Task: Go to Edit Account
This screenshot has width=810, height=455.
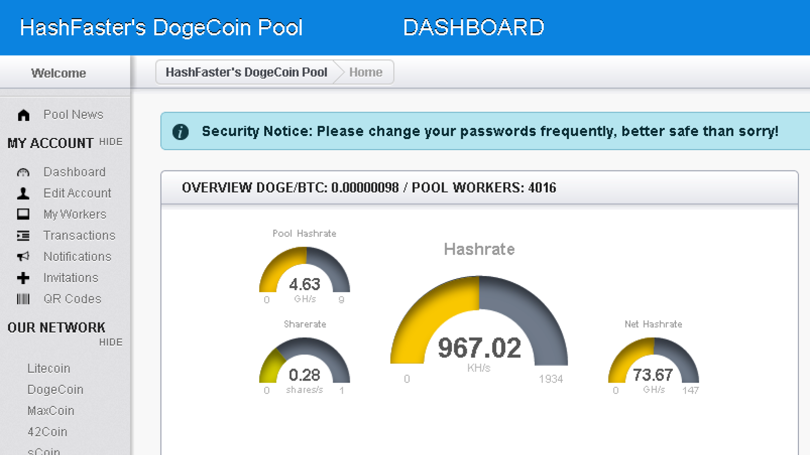Action: [77, 193]
